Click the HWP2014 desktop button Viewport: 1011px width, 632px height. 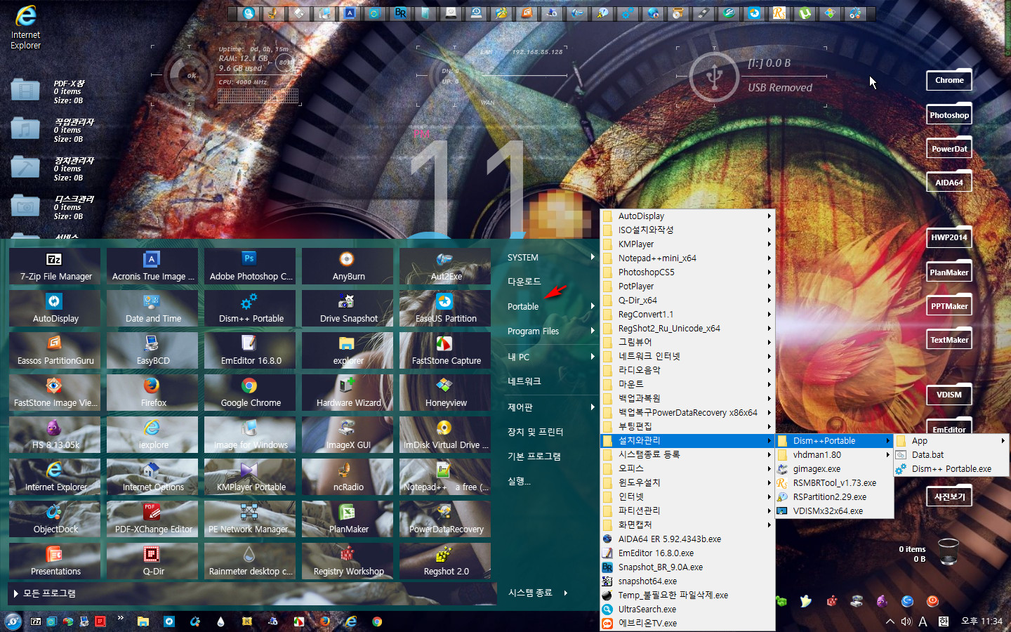[x=949, y=237]
